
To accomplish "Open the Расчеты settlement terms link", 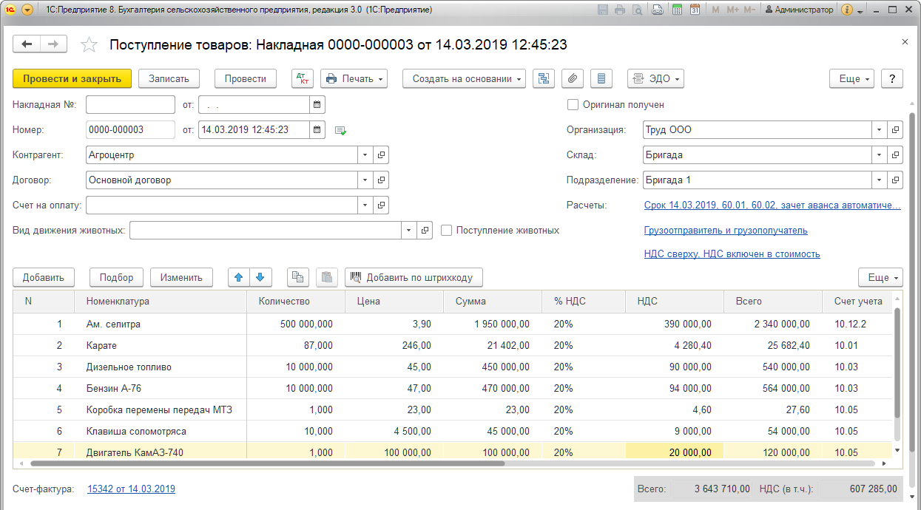I will point(773,205).
